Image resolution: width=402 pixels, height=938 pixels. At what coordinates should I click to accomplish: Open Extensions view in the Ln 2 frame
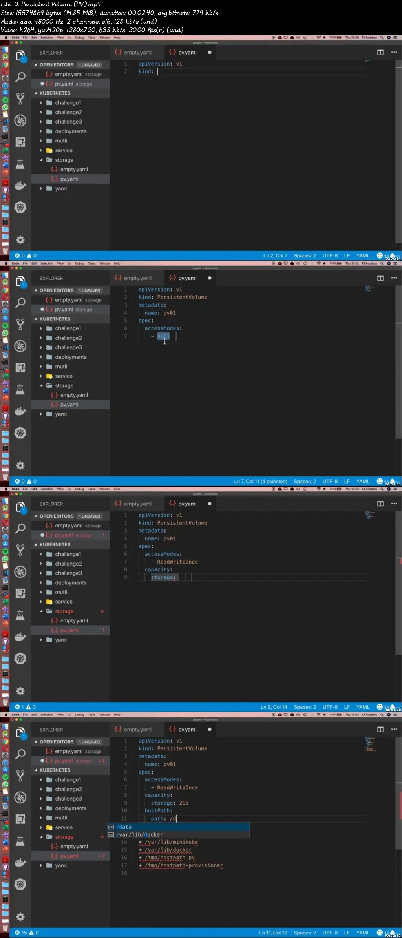pyautogui.click(x=20, y=142)
